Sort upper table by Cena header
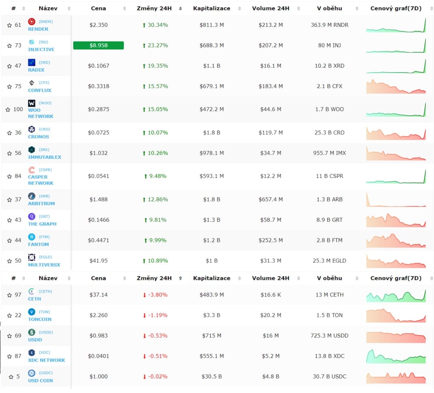 99,8
